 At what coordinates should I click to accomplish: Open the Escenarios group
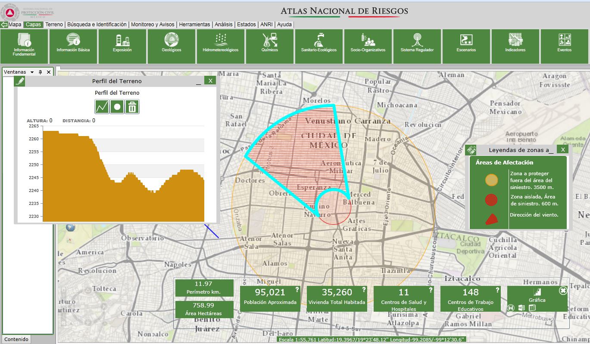[x=466, y=46]
